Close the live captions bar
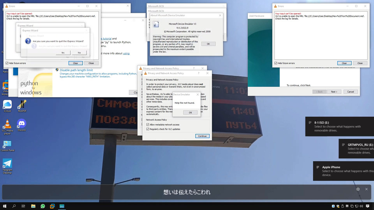Image resolution: width=374 pixels, height=210 pixels. pos(366,189)
